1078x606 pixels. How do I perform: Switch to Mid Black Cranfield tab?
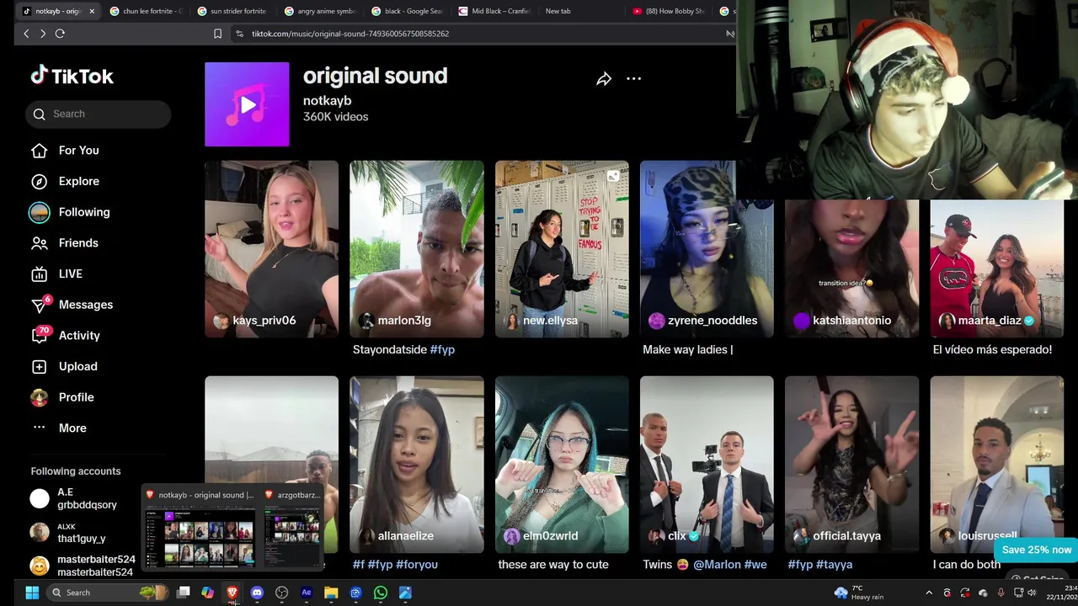494,11
